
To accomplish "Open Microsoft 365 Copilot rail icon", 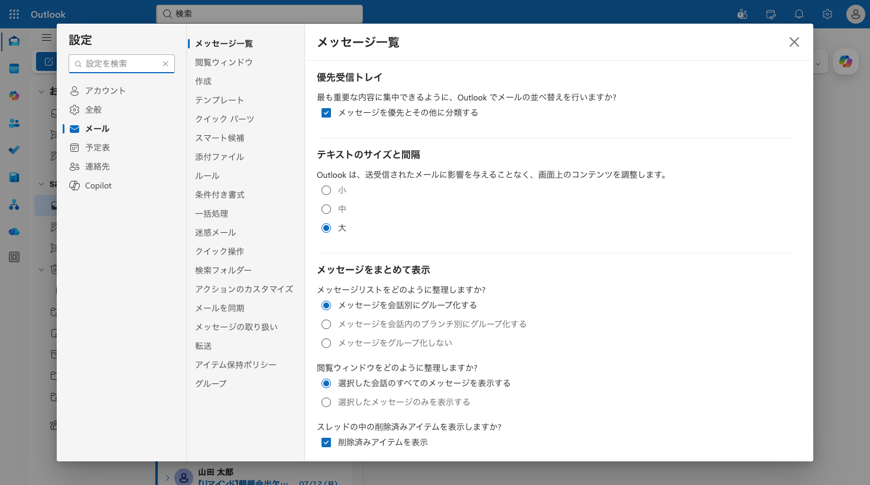I will pos(14,96).
